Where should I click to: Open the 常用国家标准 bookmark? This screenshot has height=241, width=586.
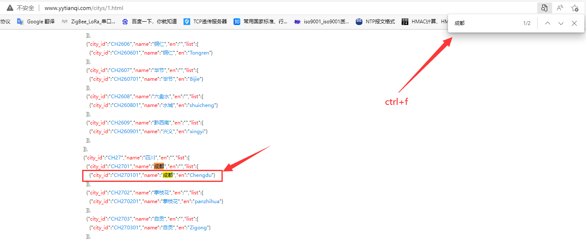pos(260,22)
